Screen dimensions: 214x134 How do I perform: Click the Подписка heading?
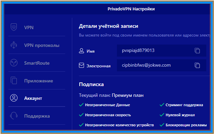click(x=91, y=84)
